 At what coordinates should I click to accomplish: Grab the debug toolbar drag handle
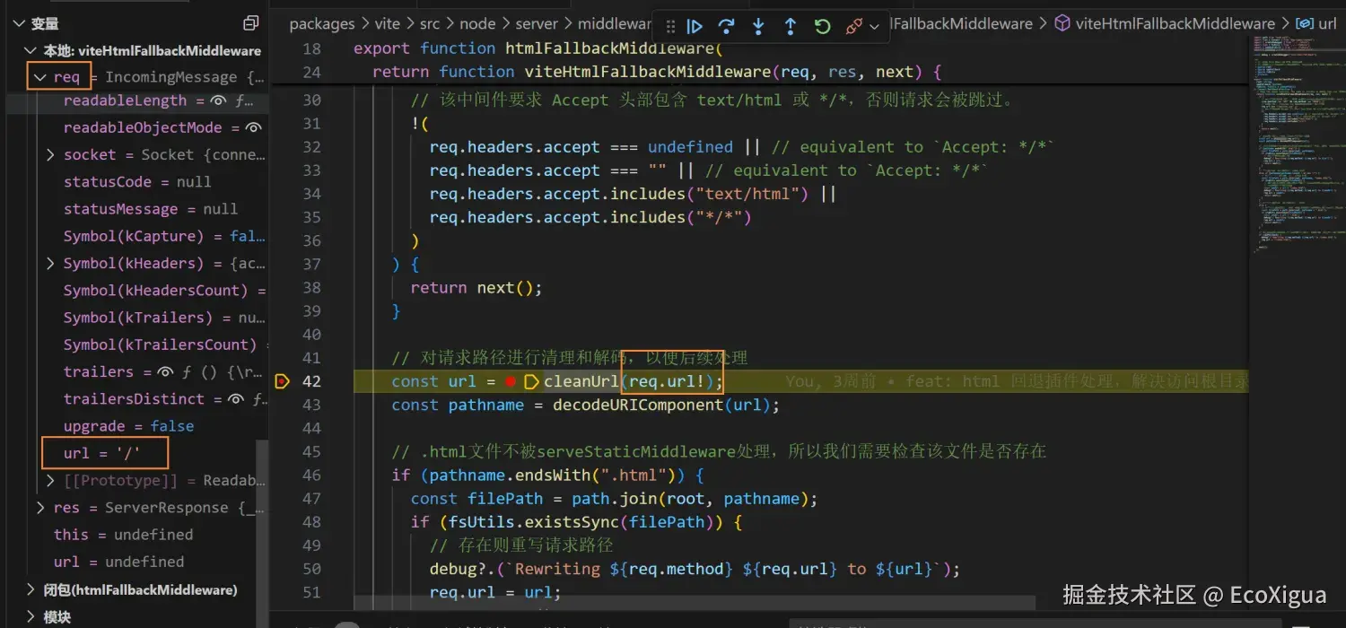pyautogui.click(x=670, y=27)
